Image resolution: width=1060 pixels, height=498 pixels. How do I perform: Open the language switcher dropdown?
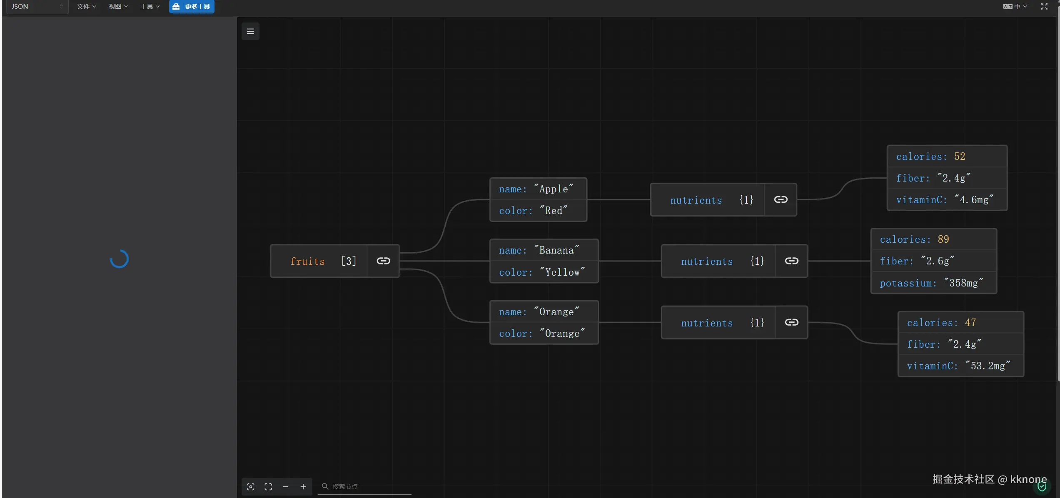1015,6
